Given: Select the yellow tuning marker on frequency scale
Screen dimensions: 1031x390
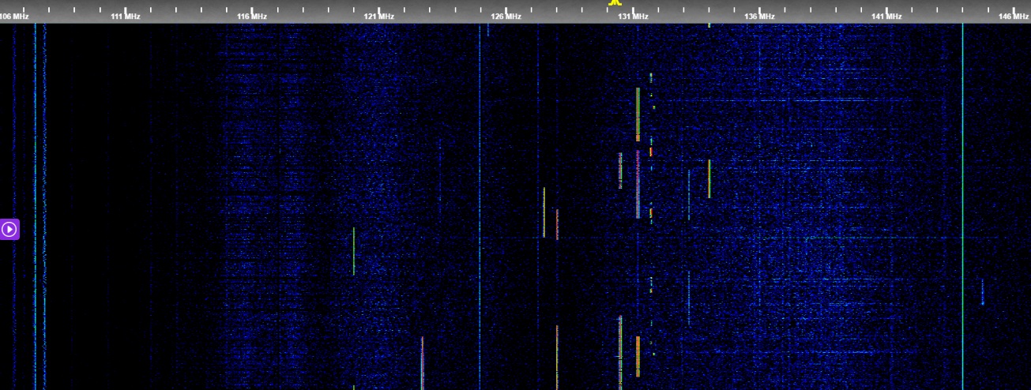Looking at the screenshot, I should coord(615,3).
